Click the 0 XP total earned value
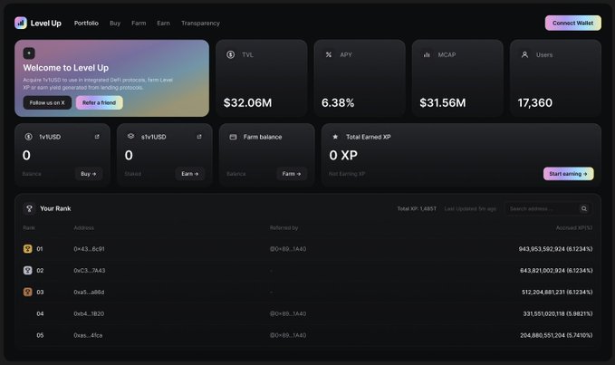The image size is (615, 365). coord(343,155)
